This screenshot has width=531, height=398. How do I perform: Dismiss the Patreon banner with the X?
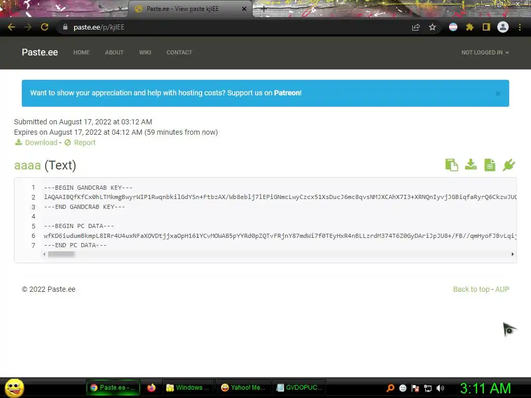click(x=498, y=94)
